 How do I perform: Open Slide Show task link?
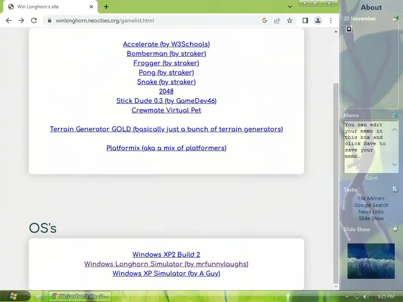click(x=371, y=218)
